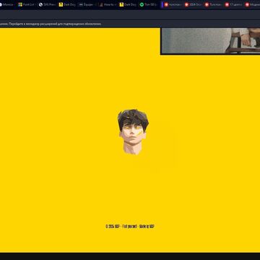
Task: Open the first Dark yellow-icon tab
Action: [x=67, y=4]
